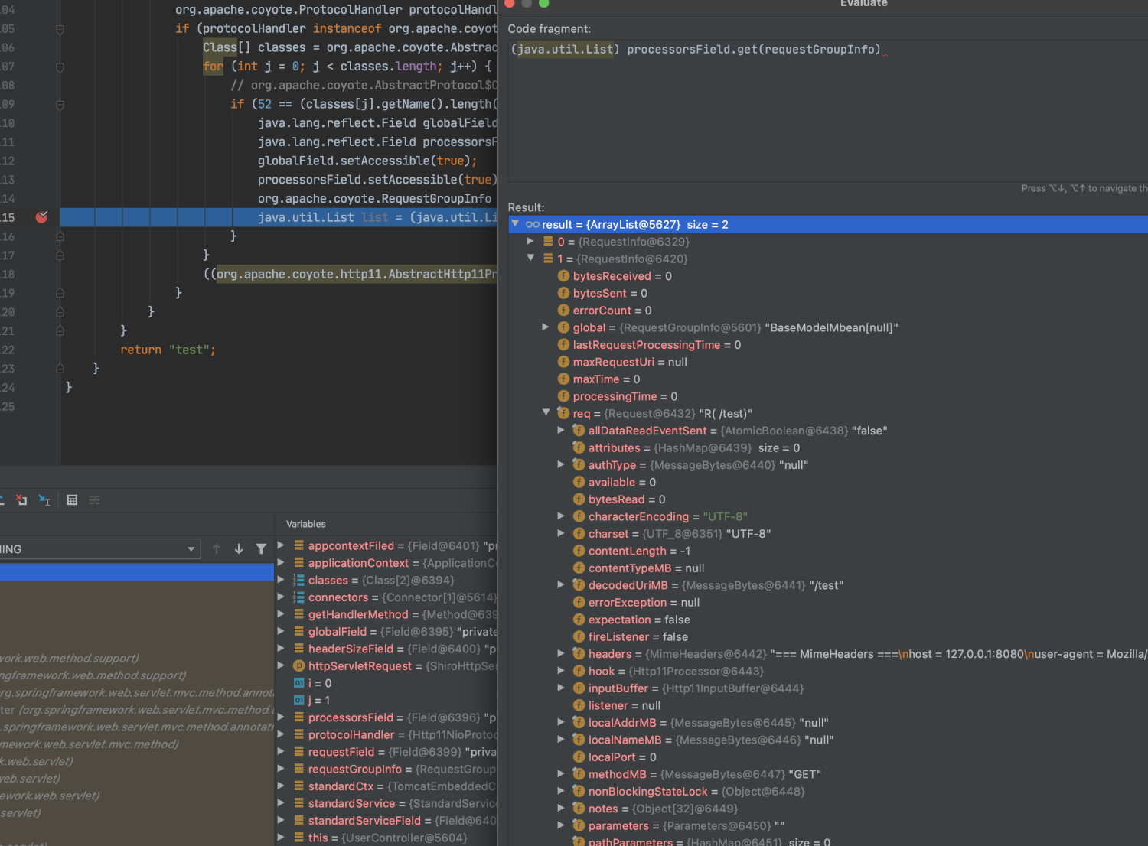Expand the requestGroupInfo variable
Screen dimensions: 1148x846
281,769
